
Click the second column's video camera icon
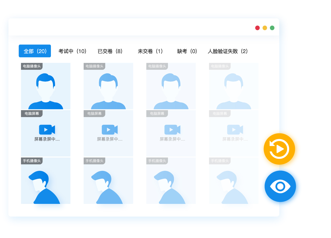pos(110,129)
